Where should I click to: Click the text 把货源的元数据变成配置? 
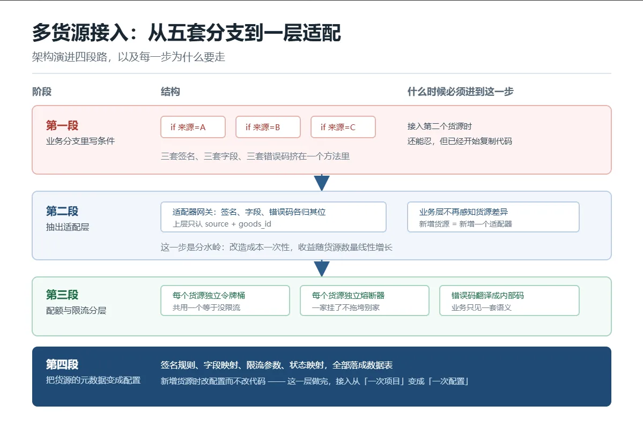(x=93, y=380)
